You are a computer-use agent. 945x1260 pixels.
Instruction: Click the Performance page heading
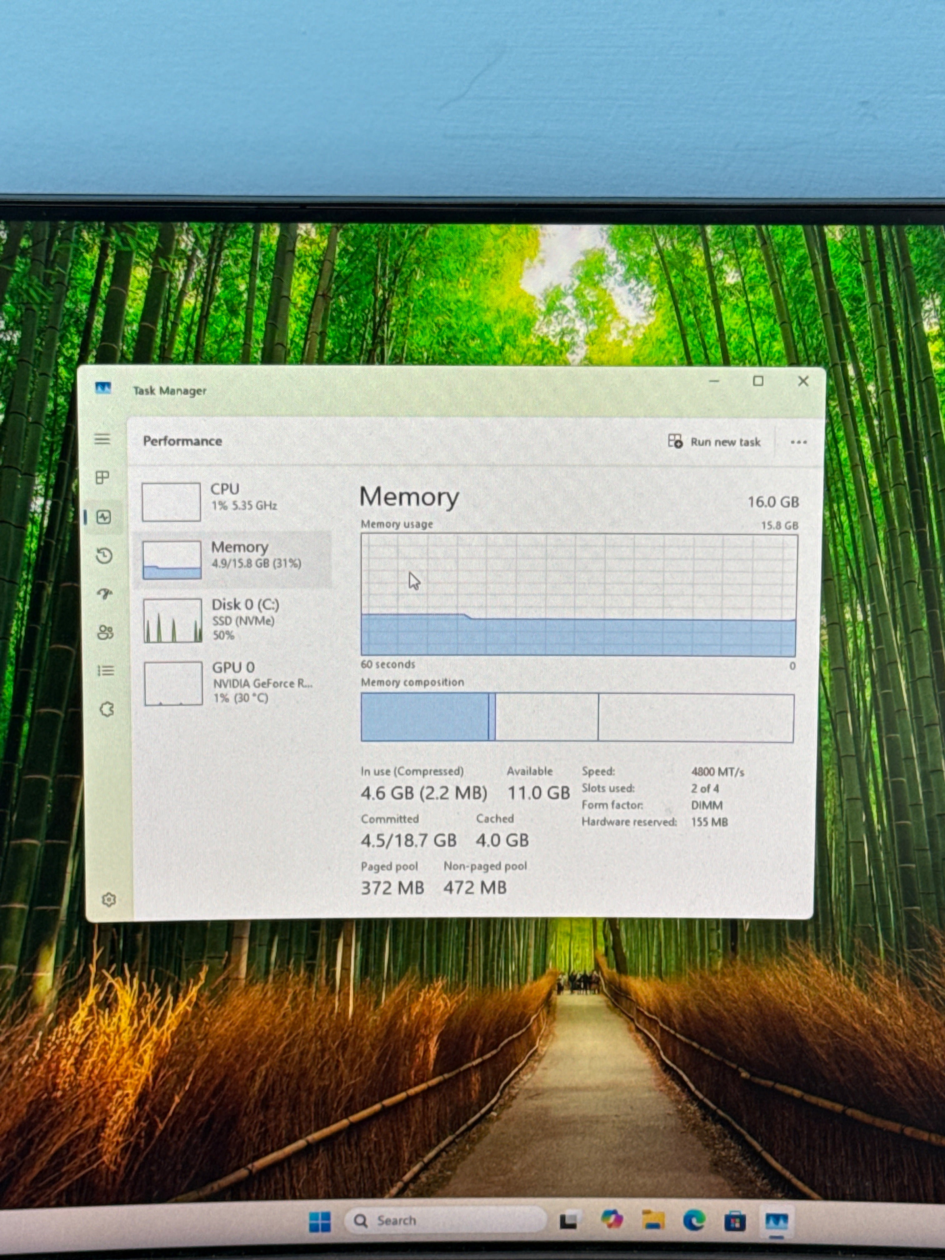click(x=182, y=441)
